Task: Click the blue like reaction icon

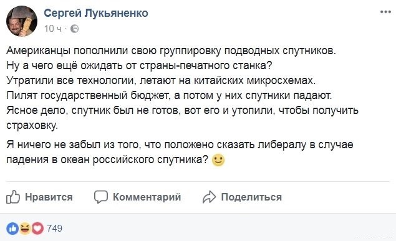Action: click(x=12, y=229)
